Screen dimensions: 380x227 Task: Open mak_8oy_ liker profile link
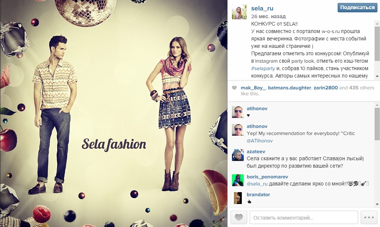(x=253, y=88)
